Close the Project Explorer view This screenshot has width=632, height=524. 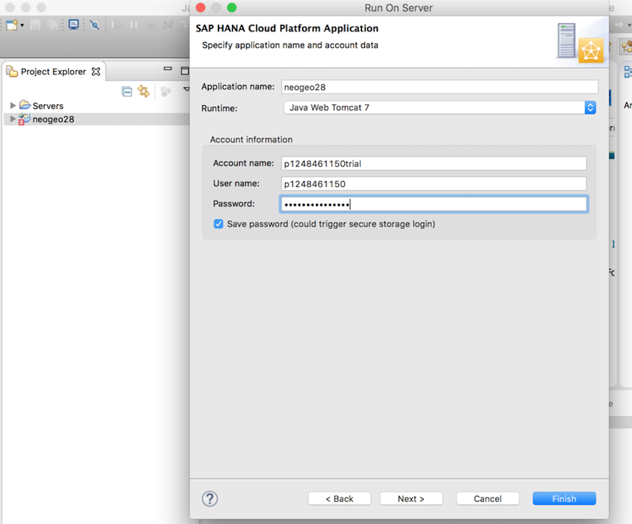click(x=96, y=71)
